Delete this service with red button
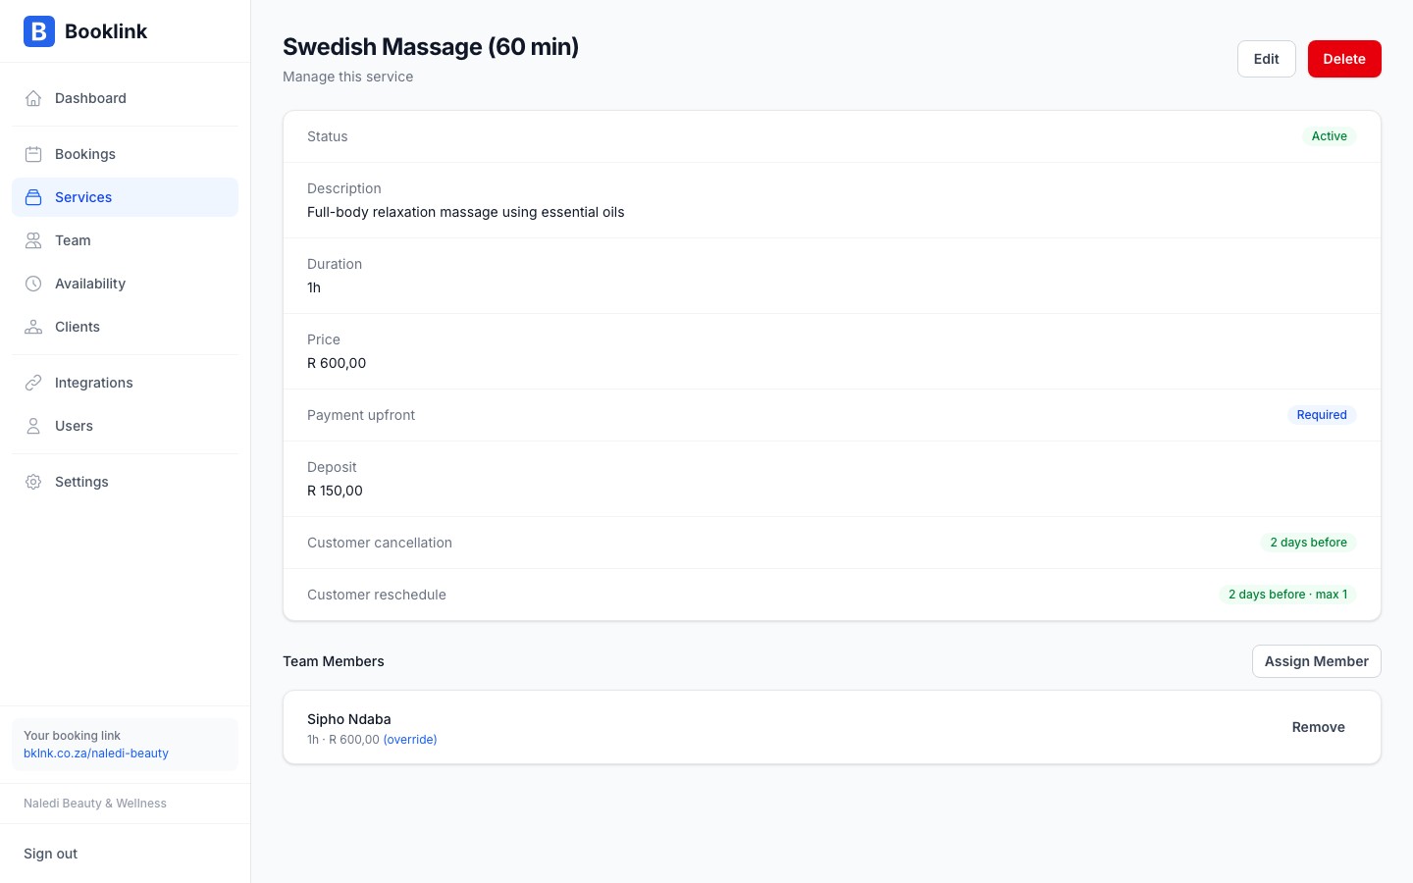This screenshot has height=883, width=1413. coord(1343,59)
